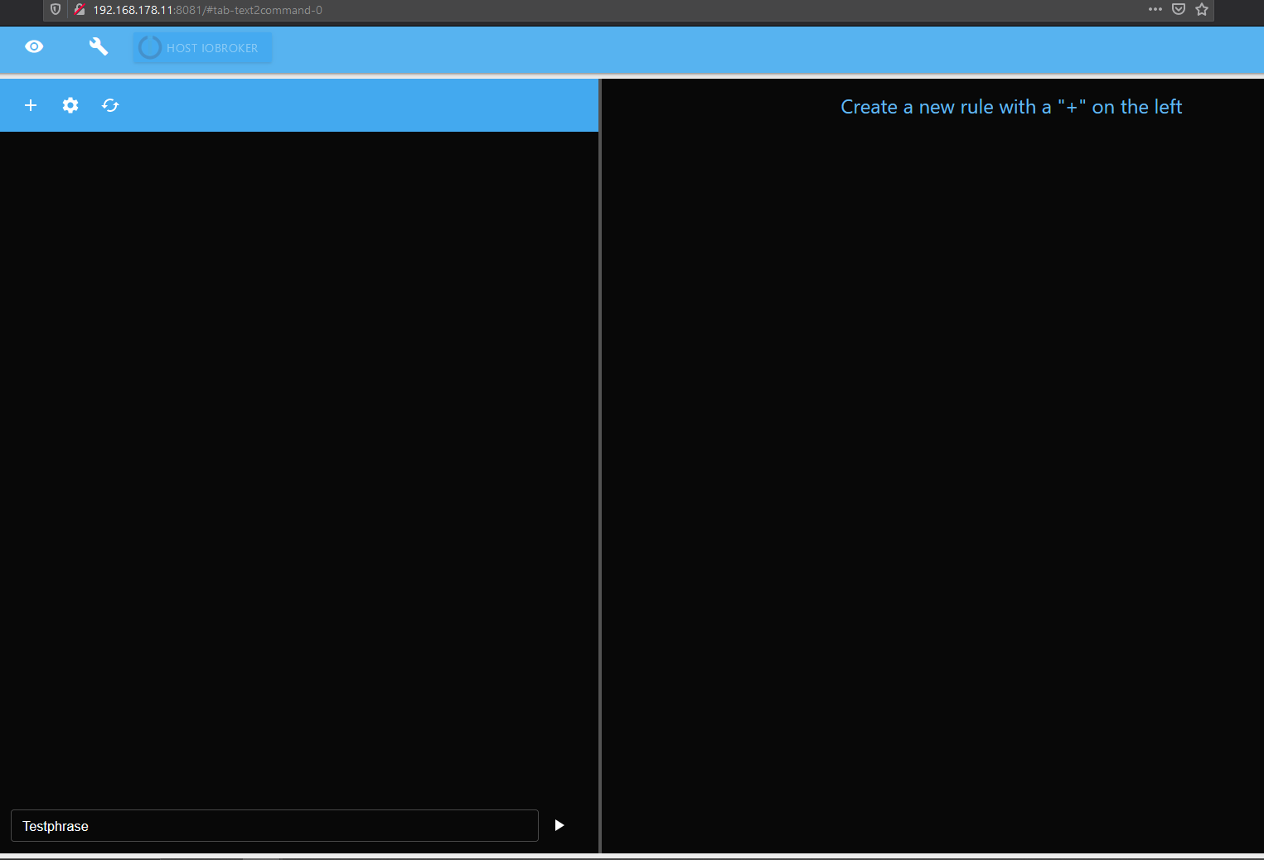Add a new rule with plus icon
The width and height of the screenshot is (1264, 860).
pos(31,105)
